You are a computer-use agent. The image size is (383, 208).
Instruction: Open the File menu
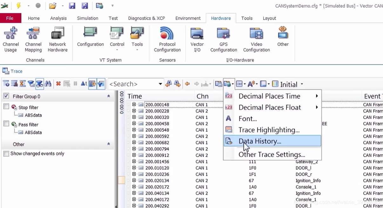[x=10, y=18]
